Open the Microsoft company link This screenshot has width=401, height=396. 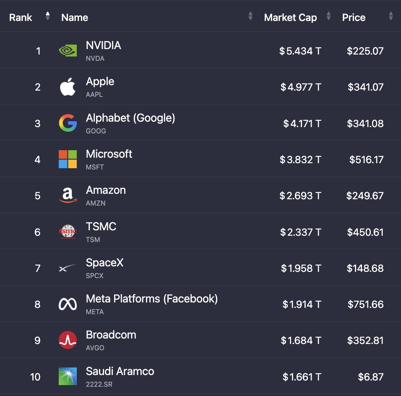pyautogui.click(x=109, y=154)
